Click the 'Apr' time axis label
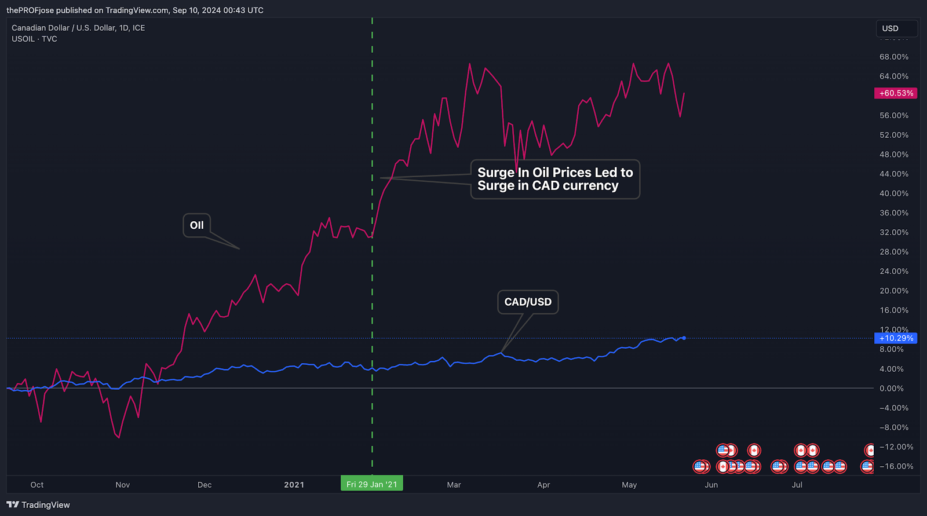This screenshot has height=516, width=927. click(x=543, y=485)
